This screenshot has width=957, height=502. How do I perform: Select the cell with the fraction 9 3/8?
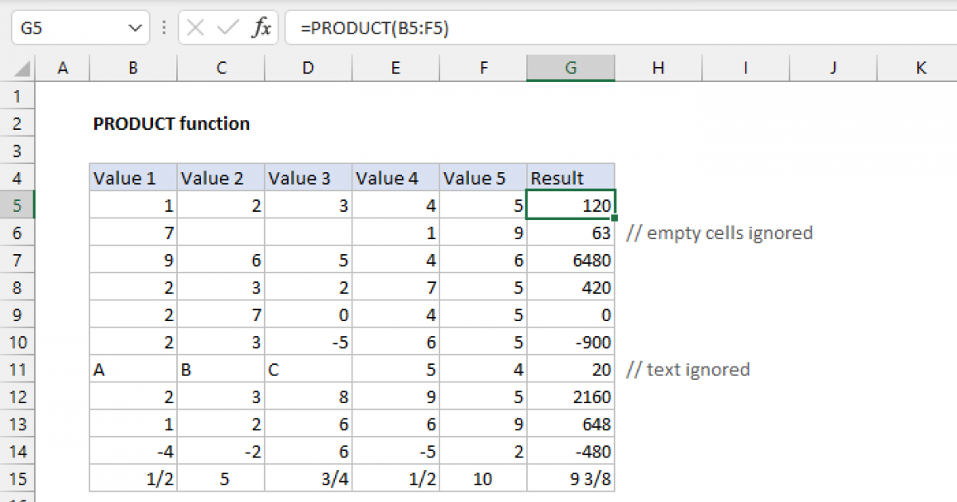(x=570, y=478)
